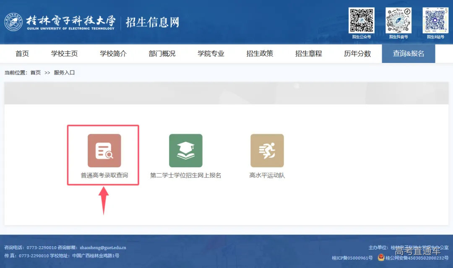The width and height of the screenshot is (453, 268).
Task: Open the 学校主页 menu item
Action: click(64, 53)
